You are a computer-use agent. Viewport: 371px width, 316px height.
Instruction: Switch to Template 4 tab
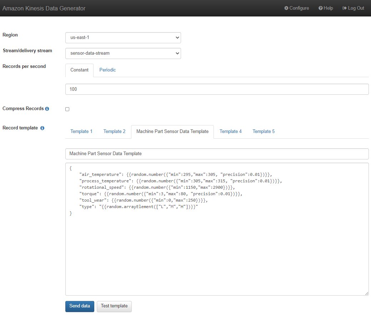[230, 132]
